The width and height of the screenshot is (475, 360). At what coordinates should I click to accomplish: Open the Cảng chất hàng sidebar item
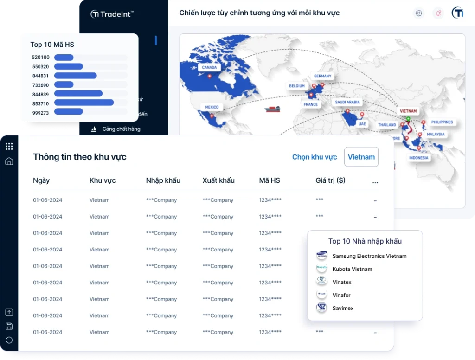[116, 129]
